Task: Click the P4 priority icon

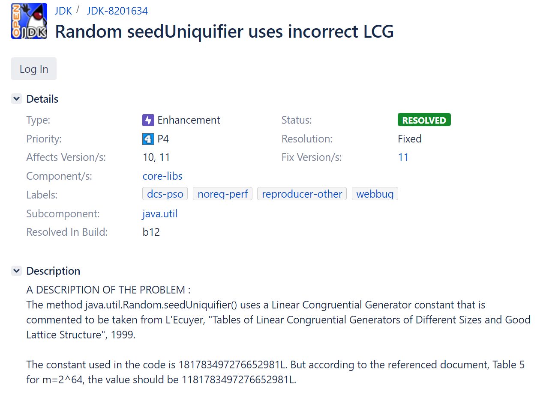Action: tap(148, 139)
